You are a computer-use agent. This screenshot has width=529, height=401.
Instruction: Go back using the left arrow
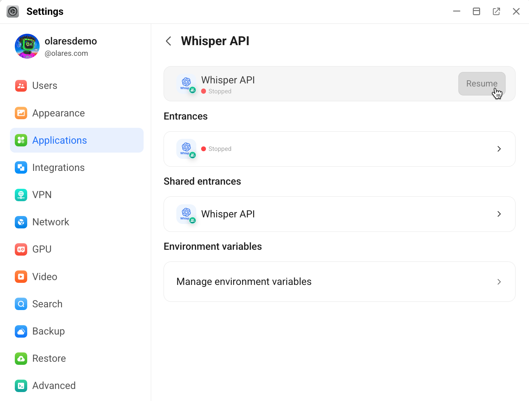tap(168, 41)
